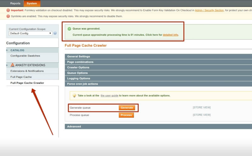The height and width of the screenshot is (156, 252).
Task: Click the lightbulb hint icon
Action: pyautogui.click(x=74, y=96)
